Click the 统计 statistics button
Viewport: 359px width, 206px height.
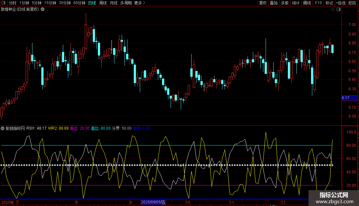pyautogui.click(x=296, y=3)
